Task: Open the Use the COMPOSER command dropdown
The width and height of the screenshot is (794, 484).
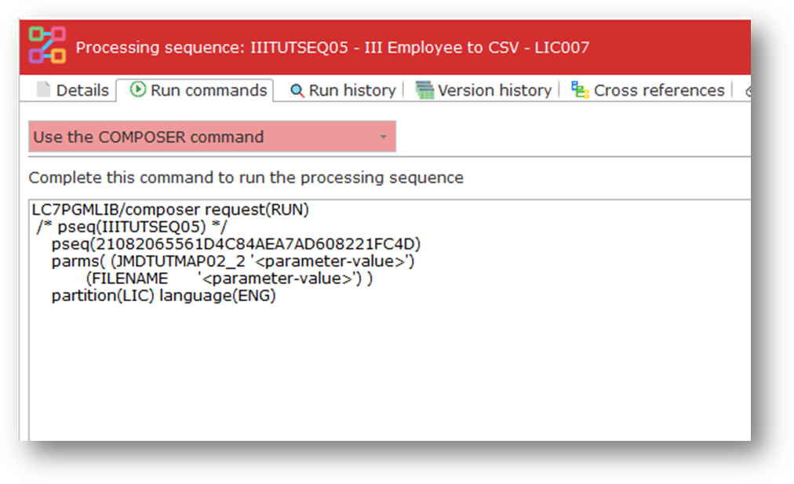Action: [x=212, y=136]
